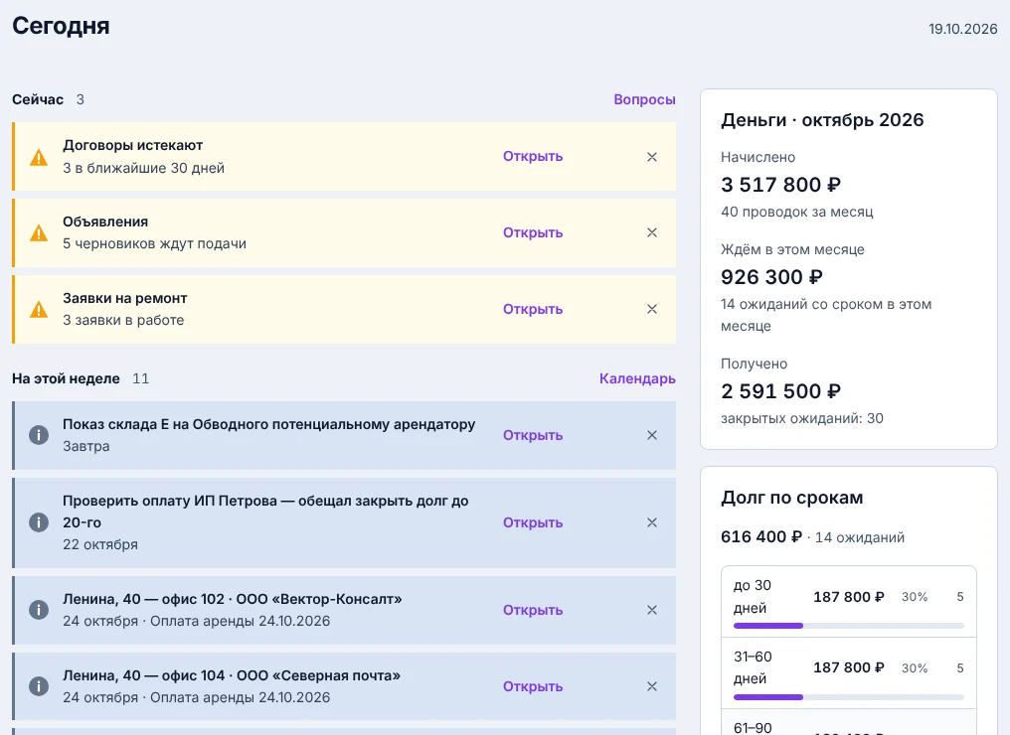Click the На этой неделе section heading
Viewport: 1010px width, 735px height.
coord(66,378)
